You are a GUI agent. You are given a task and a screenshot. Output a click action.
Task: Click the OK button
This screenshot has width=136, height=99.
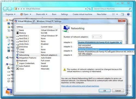(x=105, y=91)
